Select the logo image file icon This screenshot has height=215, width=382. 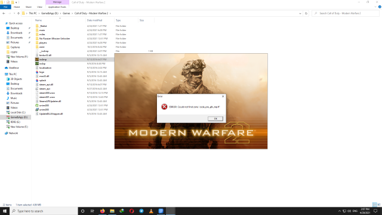click(x=37, y=72)
